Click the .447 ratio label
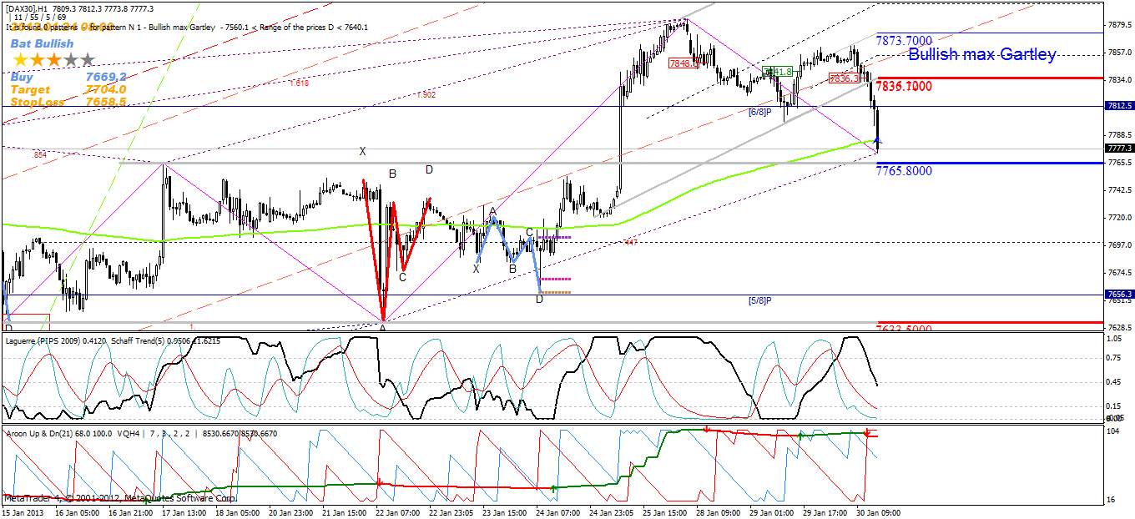The width and height of the screenshot is (1135, 519). coord(630,242)
